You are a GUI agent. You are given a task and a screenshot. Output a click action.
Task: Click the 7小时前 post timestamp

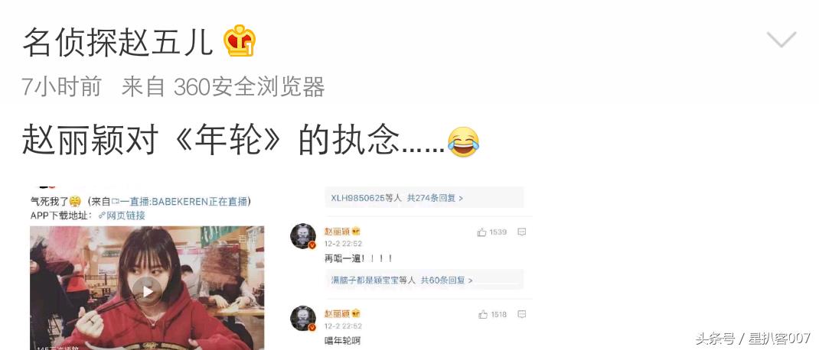(x=62, y=86)
